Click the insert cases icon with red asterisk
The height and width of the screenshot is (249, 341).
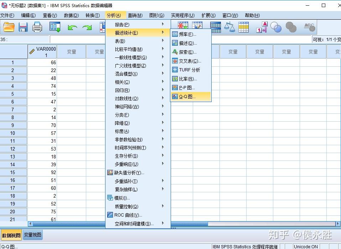[x=182, y=26]
